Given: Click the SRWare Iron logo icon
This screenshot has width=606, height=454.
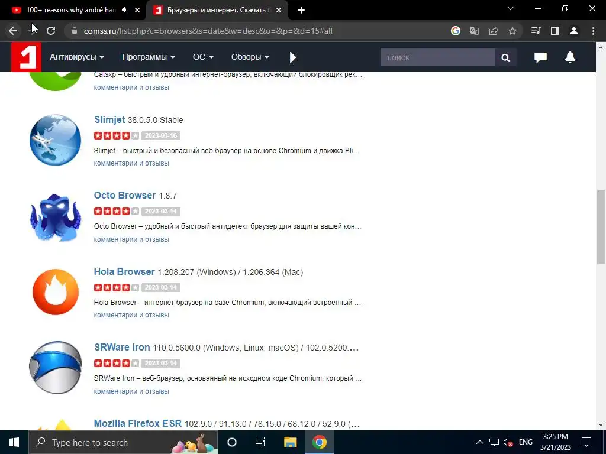Looking at the screenshot, I should [x=56, y=367].
